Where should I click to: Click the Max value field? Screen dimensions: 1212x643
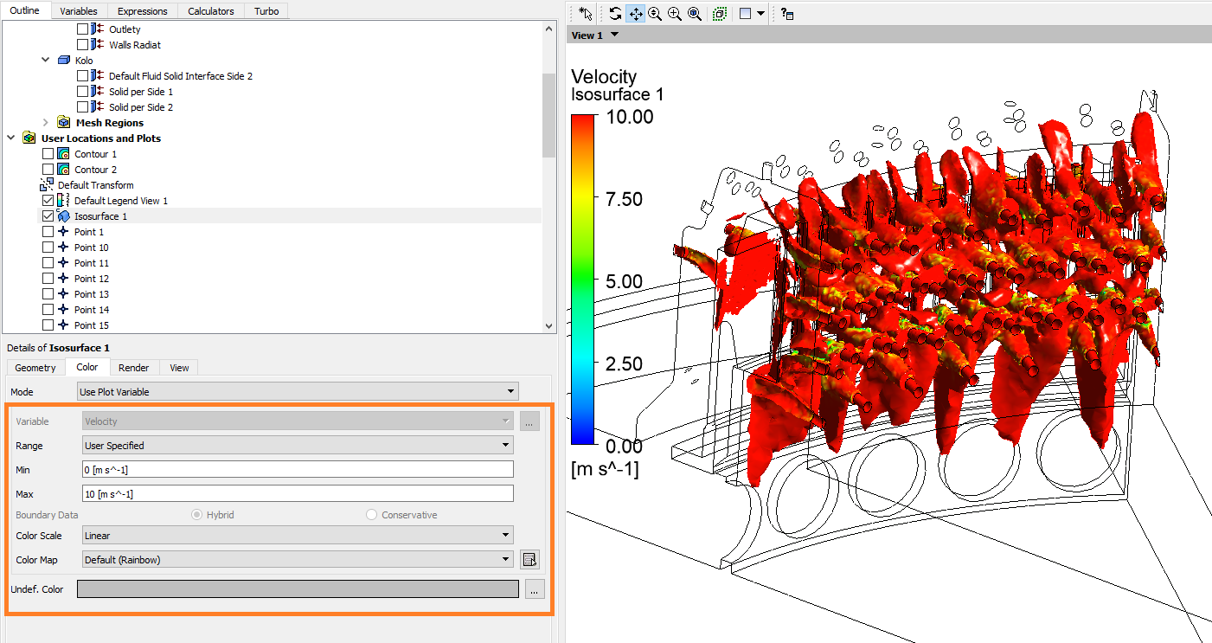coord(298,493)
